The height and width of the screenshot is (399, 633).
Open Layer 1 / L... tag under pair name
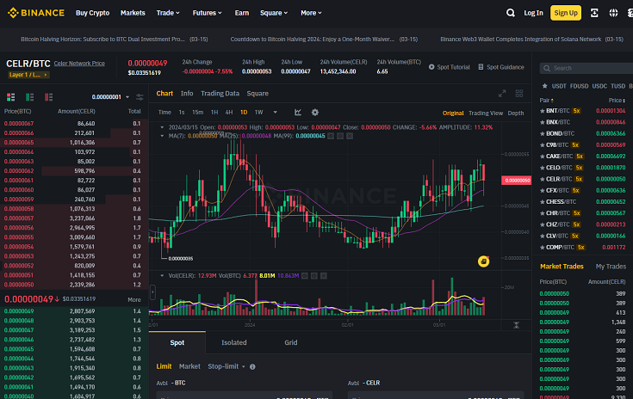pos(28,75)
